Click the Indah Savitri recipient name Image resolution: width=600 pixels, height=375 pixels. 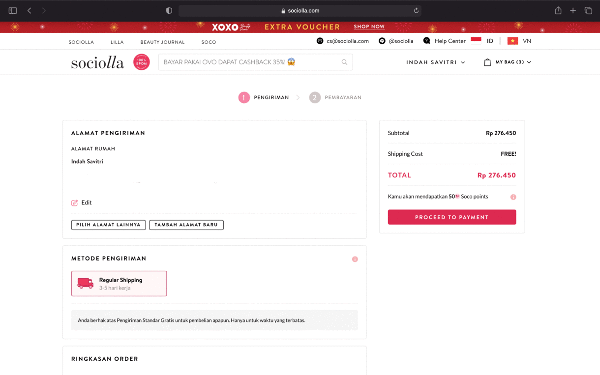click(x=87, y=161)
